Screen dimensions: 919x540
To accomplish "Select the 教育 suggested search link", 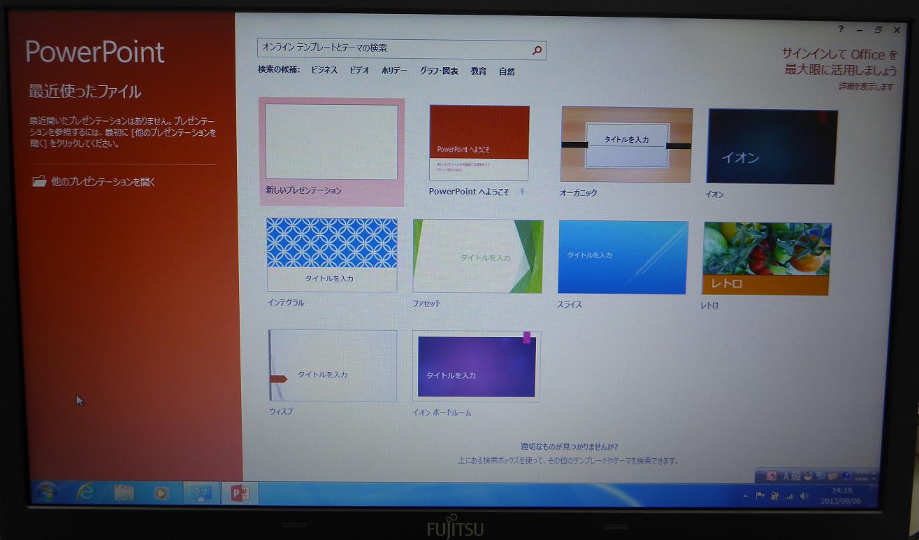I will tap(479, 71).
